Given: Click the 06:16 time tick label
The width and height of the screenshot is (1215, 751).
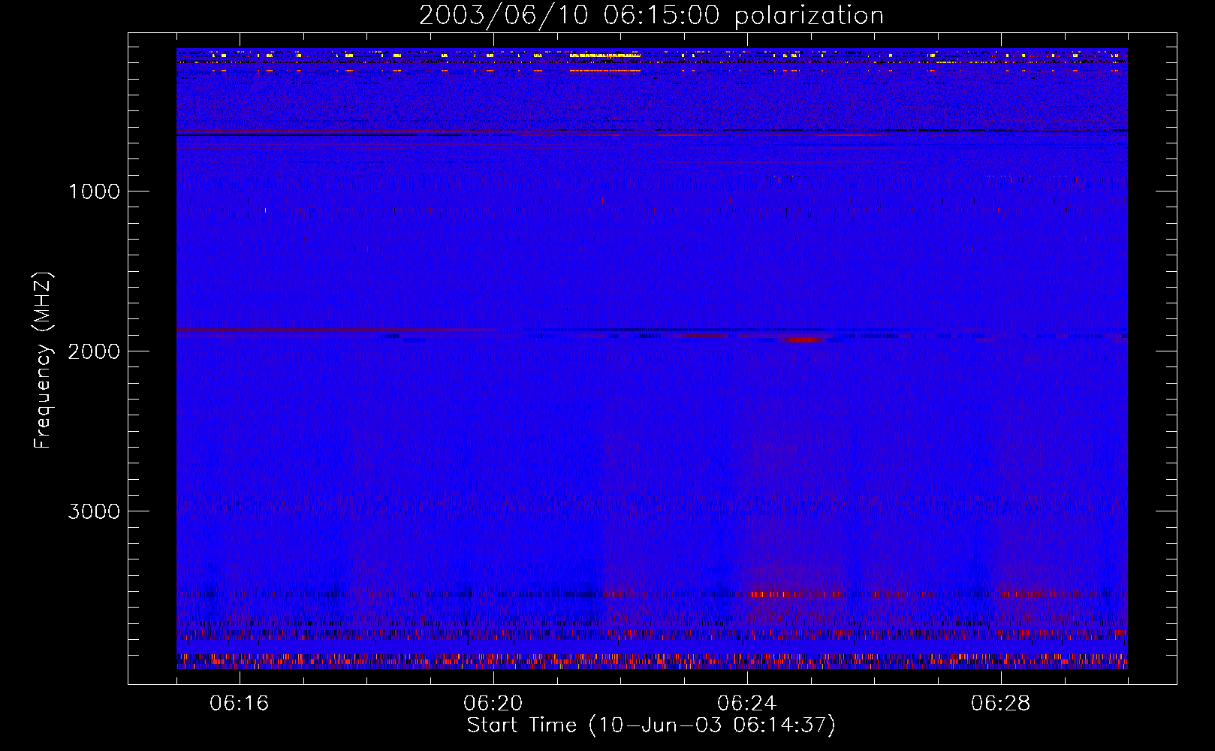Looking at the screenshot, I should (240, 704).
